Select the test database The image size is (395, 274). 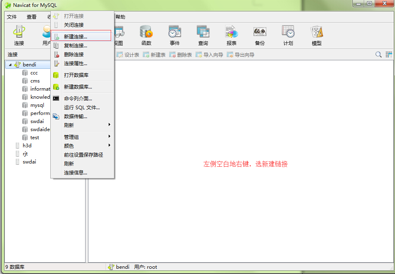[35, 138]
